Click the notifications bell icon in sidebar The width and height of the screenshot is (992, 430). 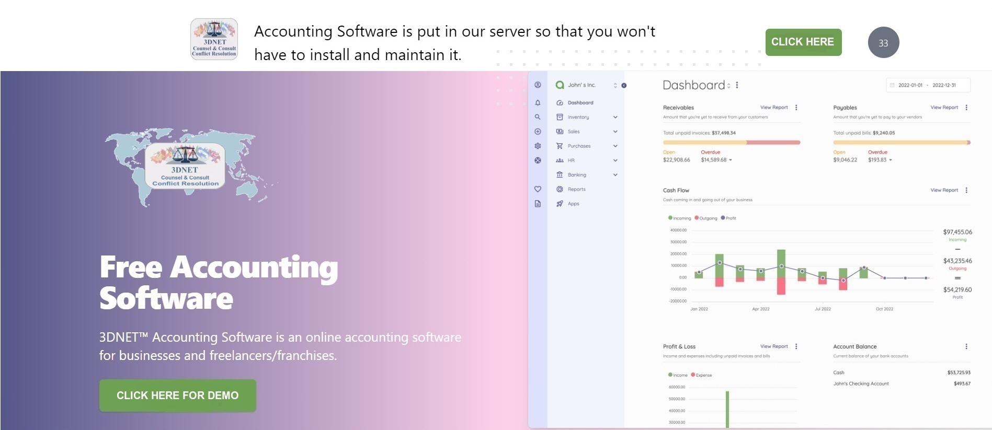(538, 103)
